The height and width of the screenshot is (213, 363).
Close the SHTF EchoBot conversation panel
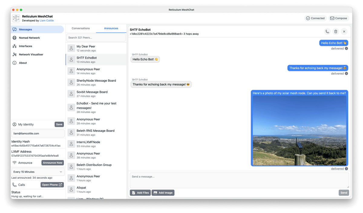click(x=344, y=32)
